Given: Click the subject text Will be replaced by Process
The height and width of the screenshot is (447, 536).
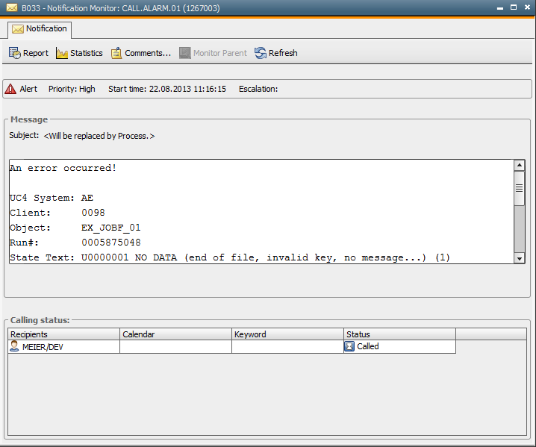Looking at the screenshot, I should 99,136.
